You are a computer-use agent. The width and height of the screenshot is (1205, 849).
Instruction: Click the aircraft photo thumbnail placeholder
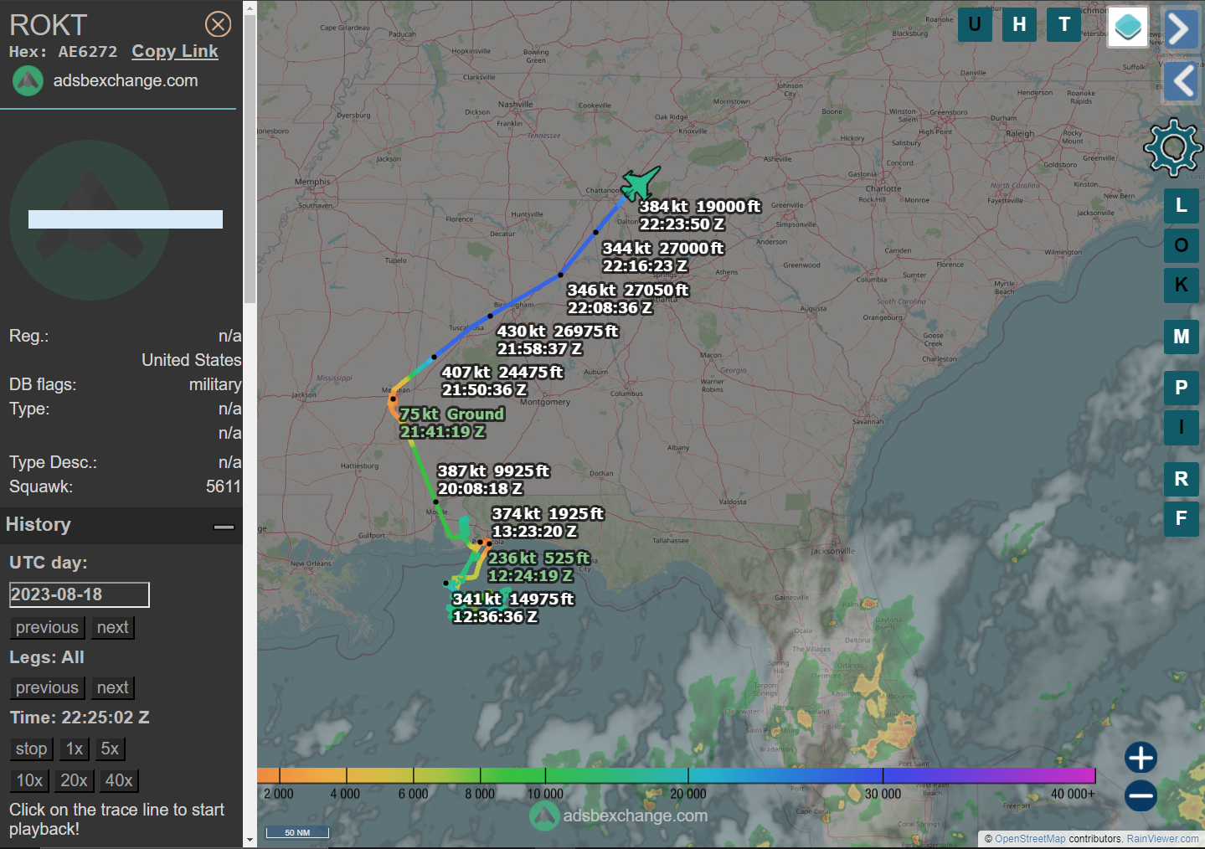pyautogui.click(x=126, y=219)
